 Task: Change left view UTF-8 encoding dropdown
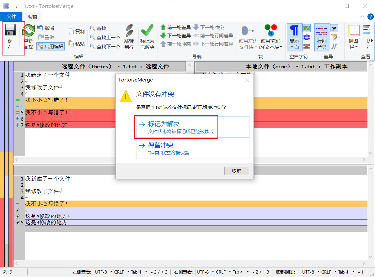coord(104,272)
